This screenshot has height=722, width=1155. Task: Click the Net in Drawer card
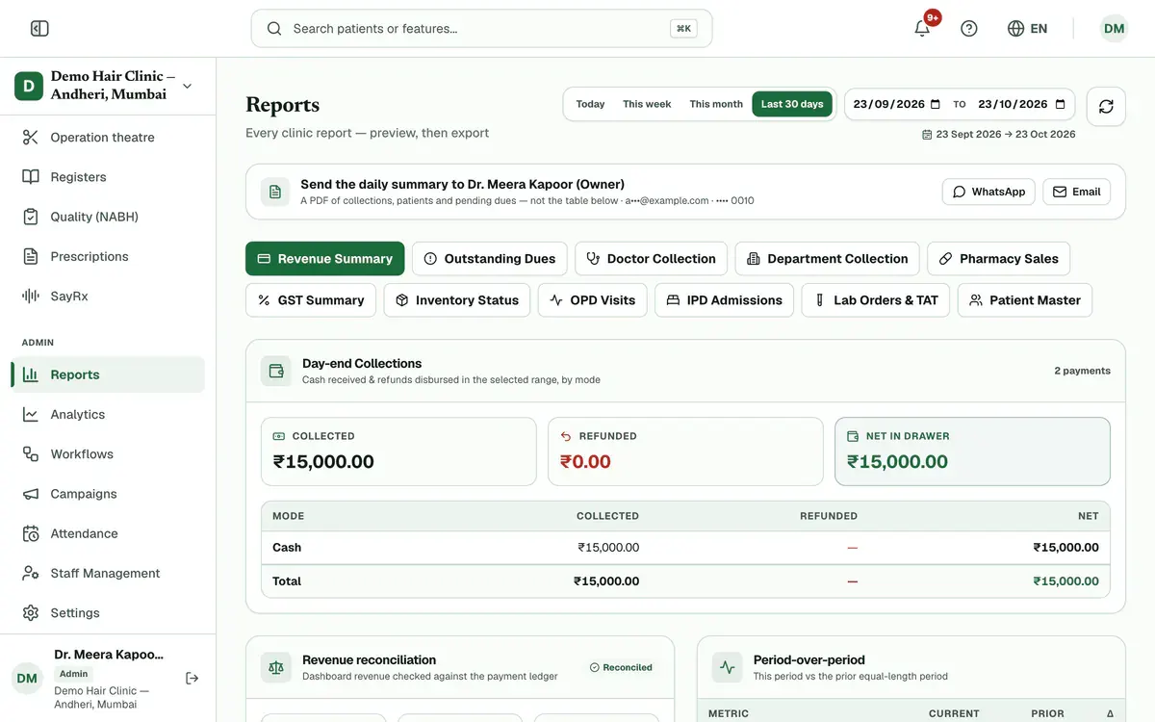pyautogui.click(x=972, y=451)
